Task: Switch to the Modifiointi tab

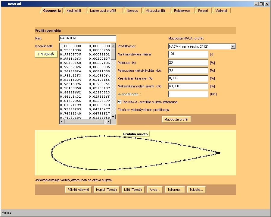Action: [74, 11]
